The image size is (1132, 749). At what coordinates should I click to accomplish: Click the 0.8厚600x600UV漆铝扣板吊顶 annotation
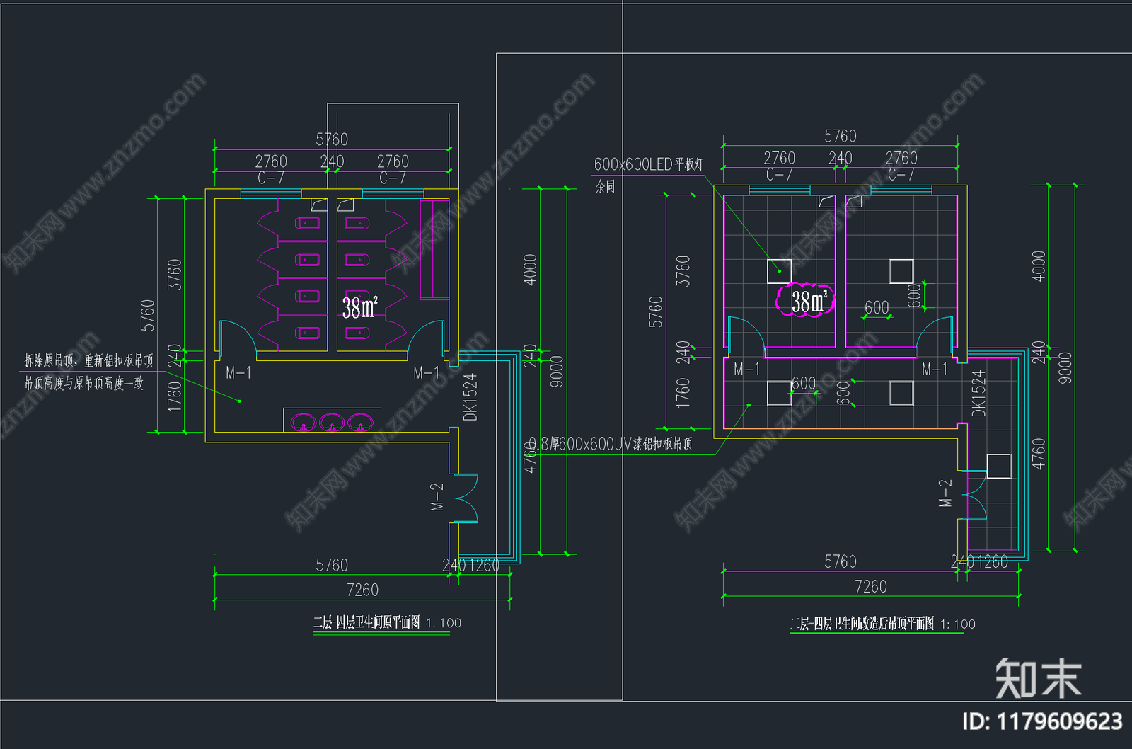(611, 444)
